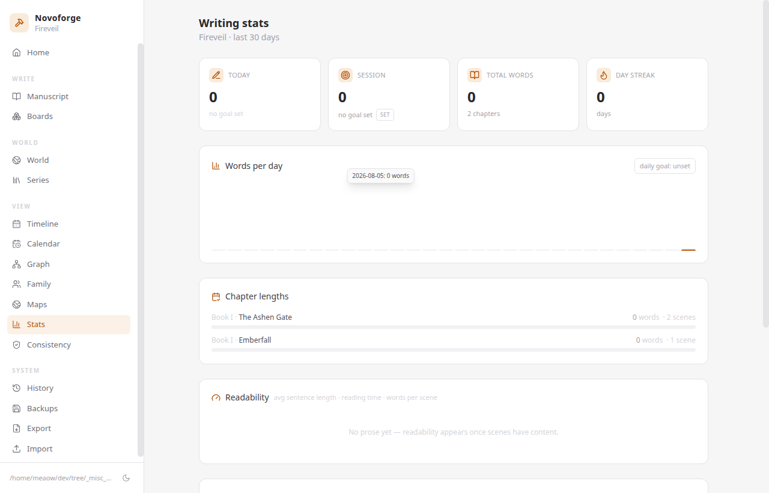The image size is (769, 493).
Task: Click the Export download icon
Action: pyautogui.click(x=17, y=428)
